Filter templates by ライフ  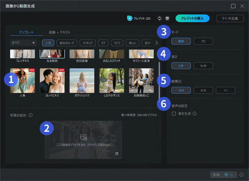117,43
